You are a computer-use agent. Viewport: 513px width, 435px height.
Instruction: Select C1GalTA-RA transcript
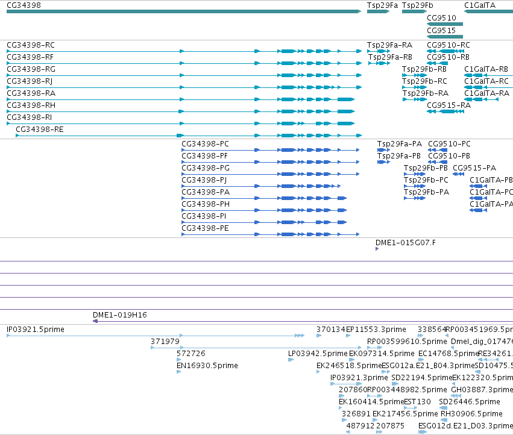point(481,99)
